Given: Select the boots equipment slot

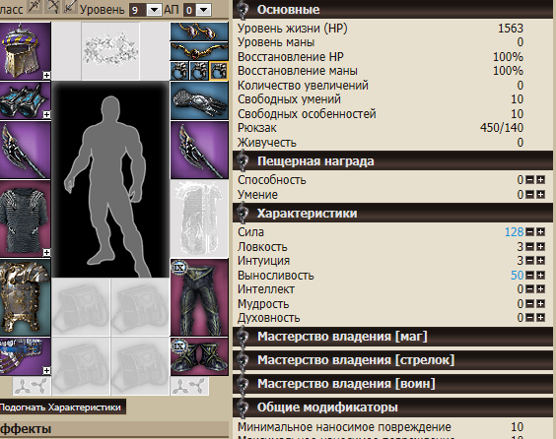Looking at the screenshot, I should [199, 356].
